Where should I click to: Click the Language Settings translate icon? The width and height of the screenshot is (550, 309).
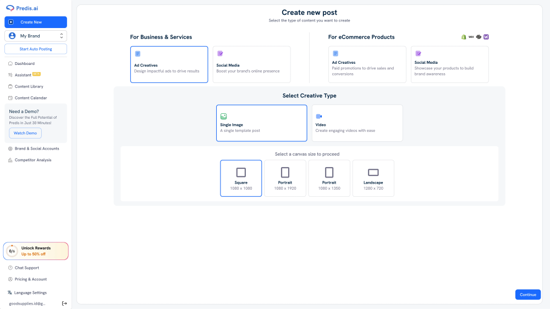(9, 293)
